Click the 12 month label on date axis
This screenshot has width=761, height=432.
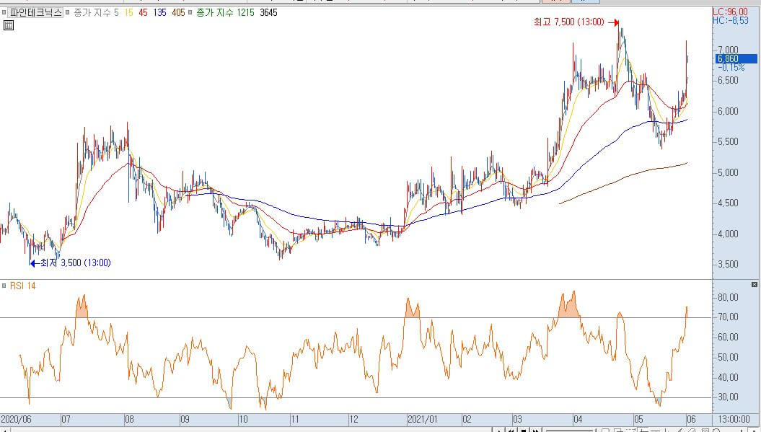[x=353, y=420]
